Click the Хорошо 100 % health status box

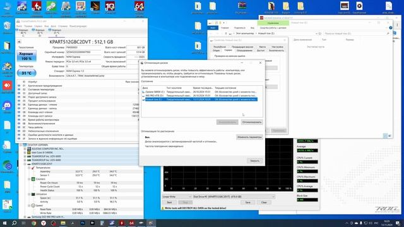[x=27, y=56]
